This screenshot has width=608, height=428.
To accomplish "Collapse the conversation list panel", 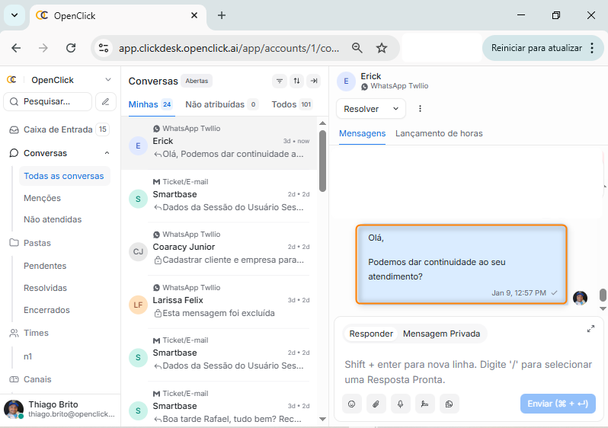I will (313, 81).
